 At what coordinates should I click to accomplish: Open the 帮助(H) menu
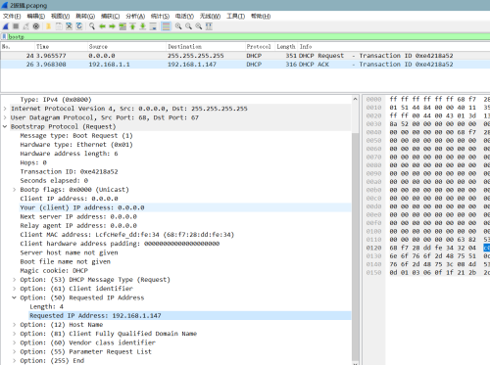pyautogui.click(x=261, y=16)
